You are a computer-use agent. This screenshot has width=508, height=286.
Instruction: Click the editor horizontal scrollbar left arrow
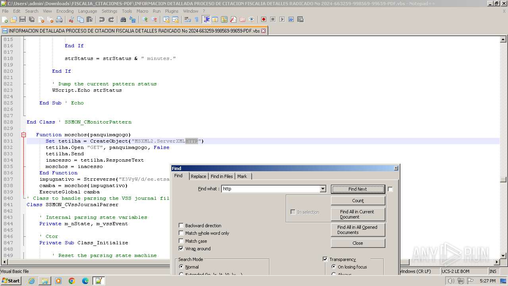(4, 262)
